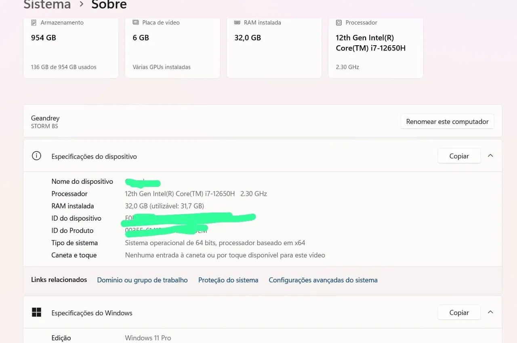Click the Processador row value in device specs
This screenshot has height=343, width=517.
click(196, 194)
